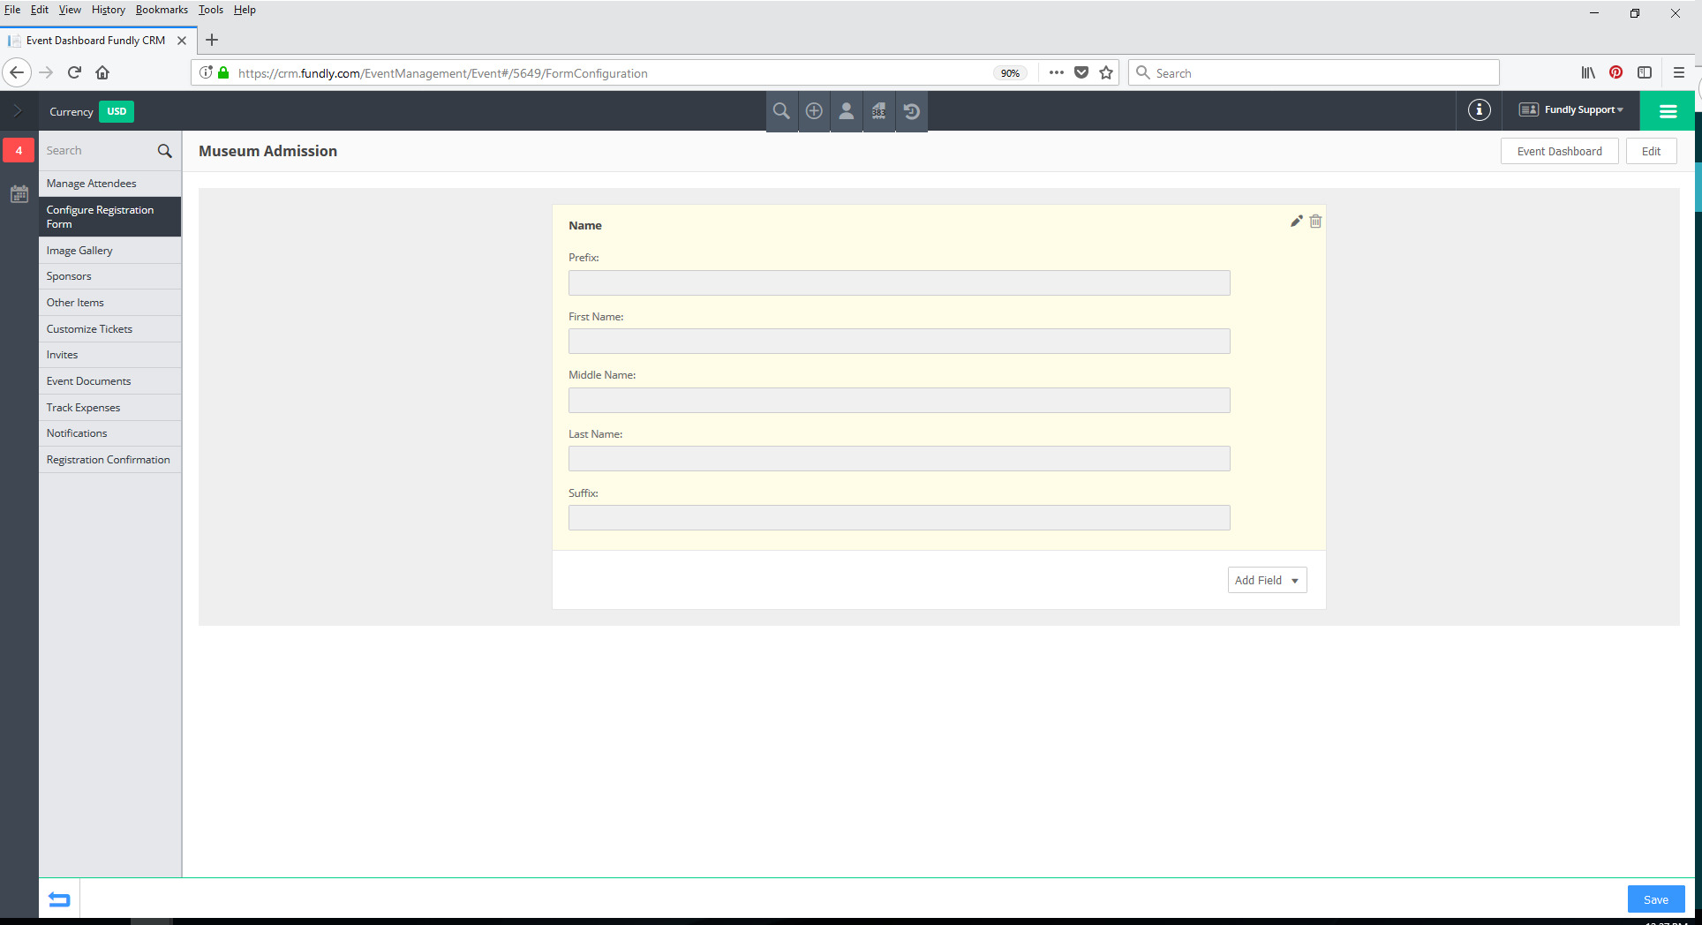Open the Add Field dropdown
The image size is (1702, 925).
(1267, 580)
